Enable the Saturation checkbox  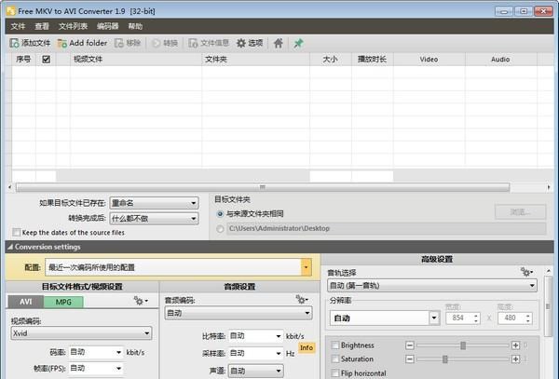point(335,359)
